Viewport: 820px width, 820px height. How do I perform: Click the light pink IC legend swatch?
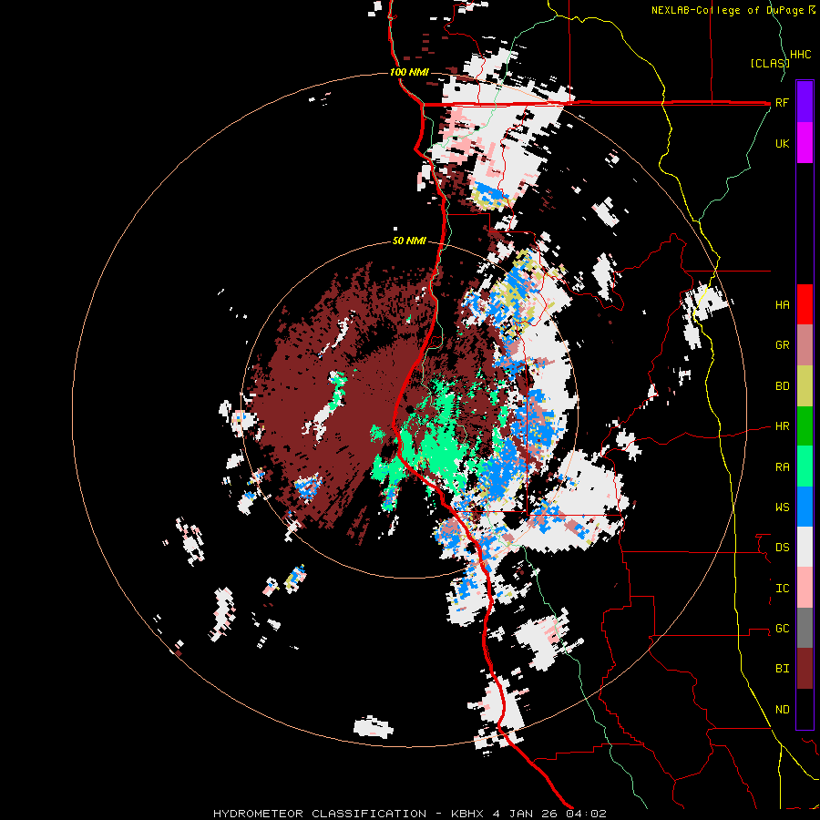point(805,588)
